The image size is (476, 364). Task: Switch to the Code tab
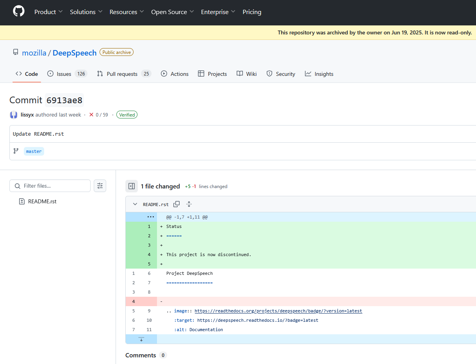27,74
